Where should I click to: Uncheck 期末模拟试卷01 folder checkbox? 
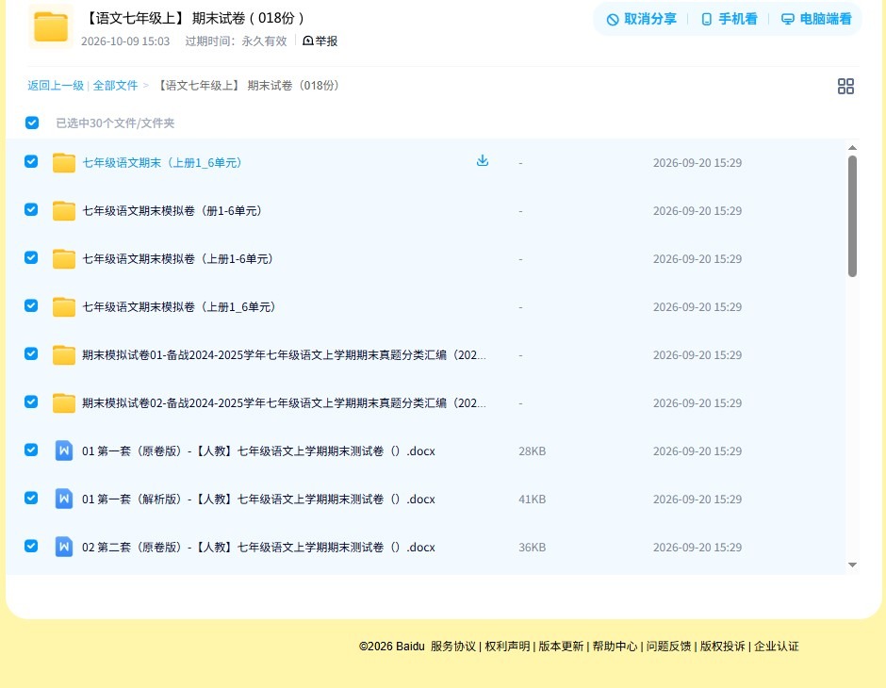click(31, 353)
